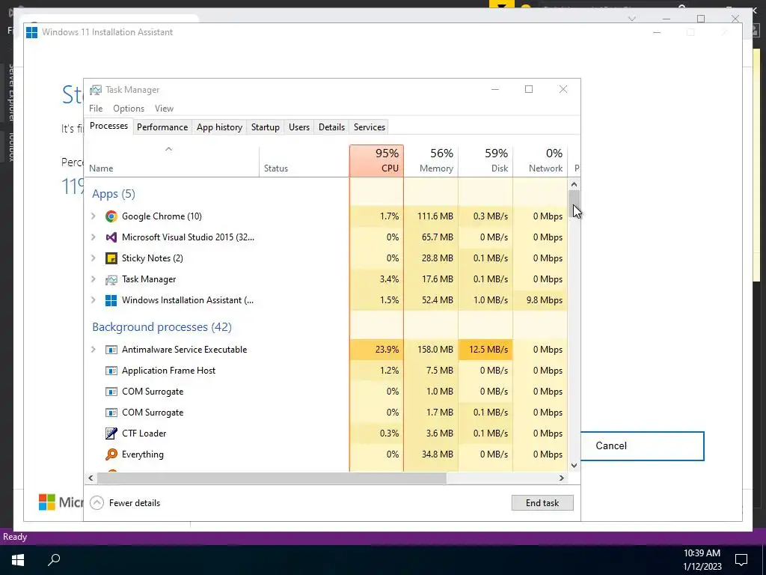Click the Apps (5) group heading
The height and width of the screenshot is (575, 766).
click(114, 194)
